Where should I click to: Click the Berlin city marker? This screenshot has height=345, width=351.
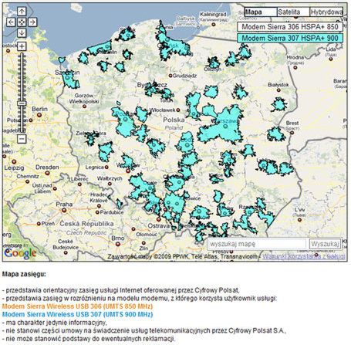point(39,115)
